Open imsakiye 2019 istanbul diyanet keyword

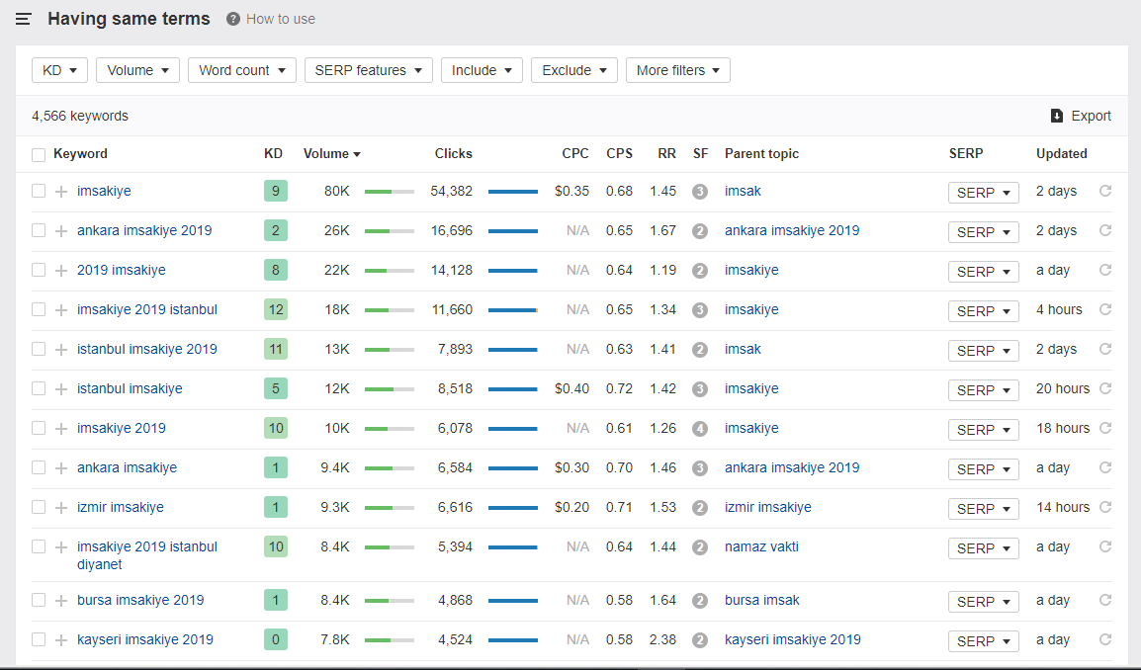[147, 555]
